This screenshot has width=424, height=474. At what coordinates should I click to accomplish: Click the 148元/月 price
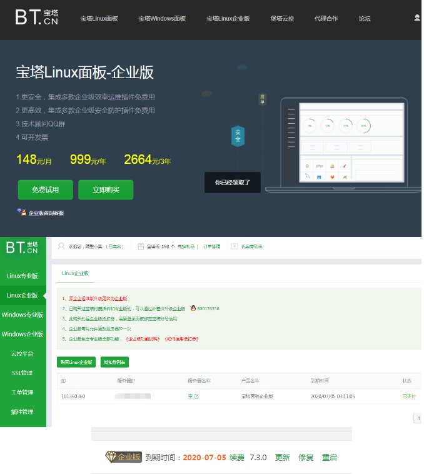point(34,159)
